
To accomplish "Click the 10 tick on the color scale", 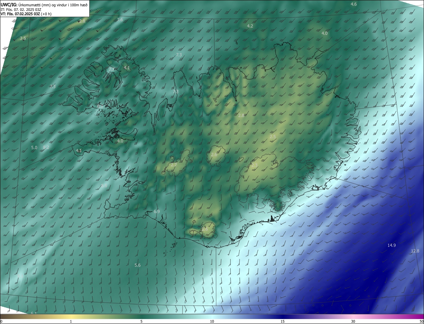I will click(x=212, y=321).
